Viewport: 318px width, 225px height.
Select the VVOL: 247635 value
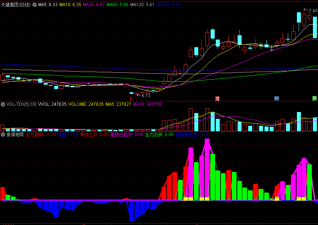tap(52, 104)
